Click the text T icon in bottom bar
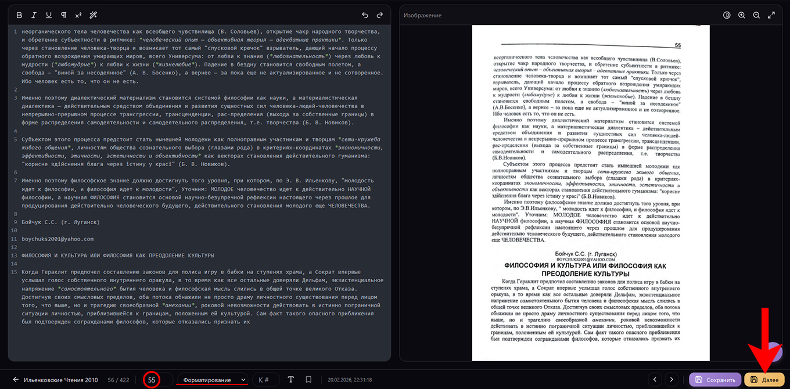This screenshot has width=790, height=389. pyautogui.click(x=291, y=380)
